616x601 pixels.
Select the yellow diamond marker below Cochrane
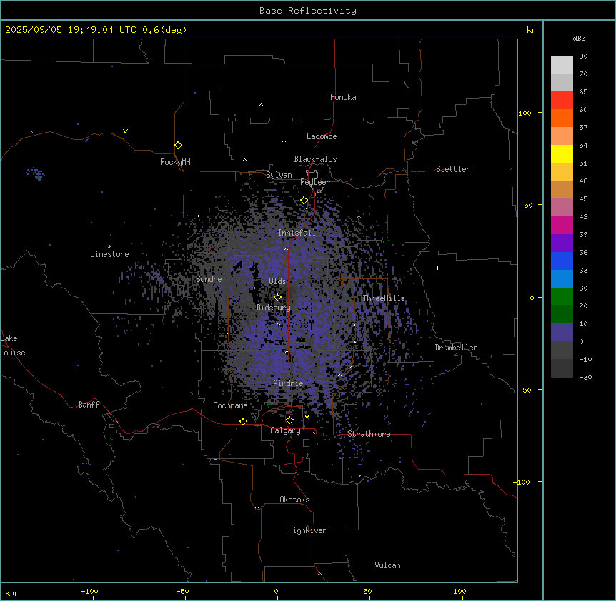point(243,421)
